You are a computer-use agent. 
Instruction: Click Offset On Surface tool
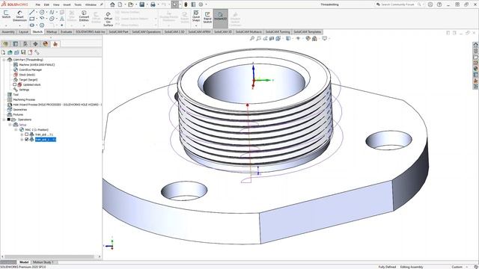pyautogui.click(x=108, y=19)
